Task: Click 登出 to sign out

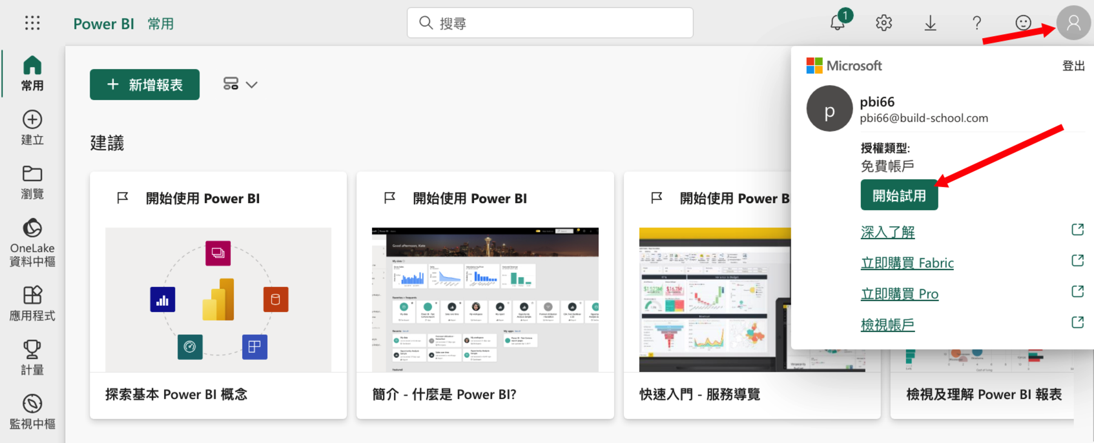Action: 1073,66
